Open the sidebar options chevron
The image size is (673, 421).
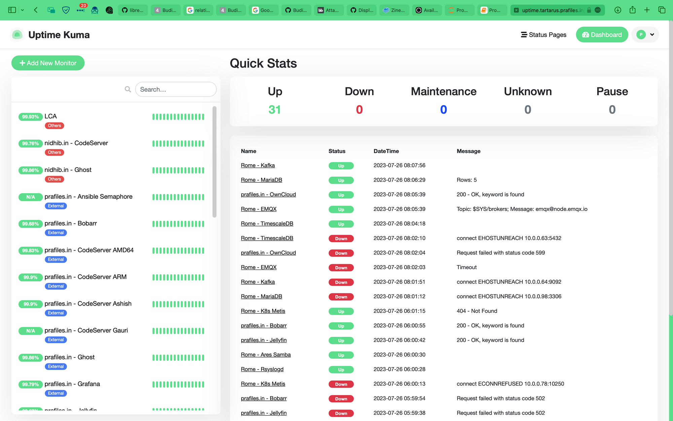click(23, 10)
